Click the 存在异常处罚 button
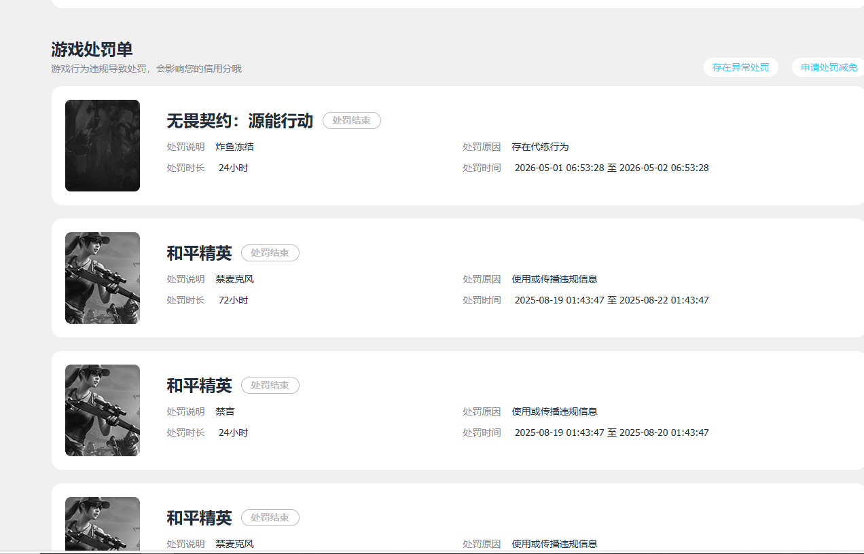Image resolution: width=864 pixels, height=554 pixels. tap(740, 67)
